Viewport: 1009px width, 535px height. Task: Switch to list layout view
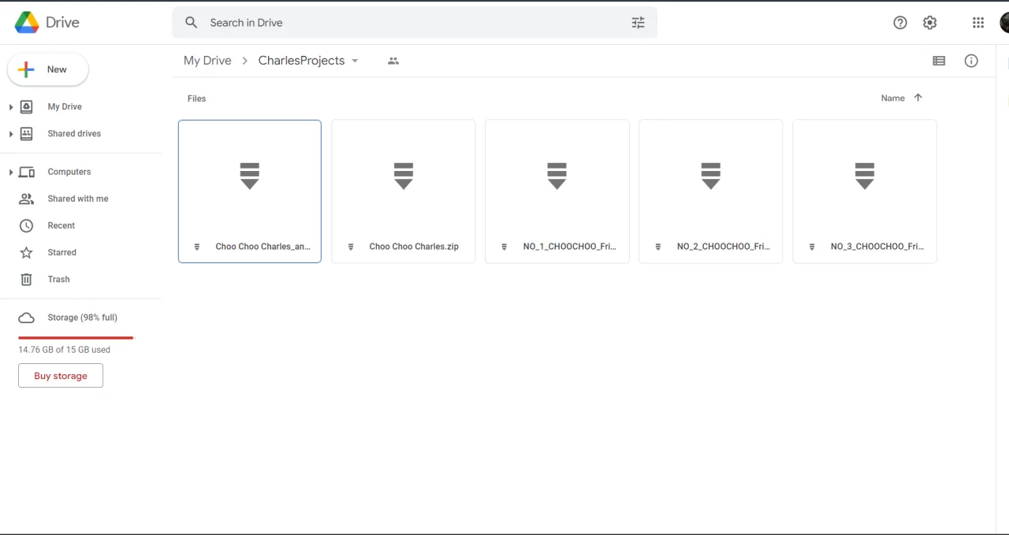click(x=939, y=61)
